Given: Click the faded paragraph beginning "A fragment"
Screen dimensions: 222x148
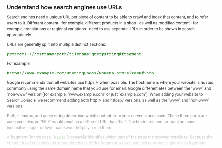Looking at the screenshot, I should (110, 141).
